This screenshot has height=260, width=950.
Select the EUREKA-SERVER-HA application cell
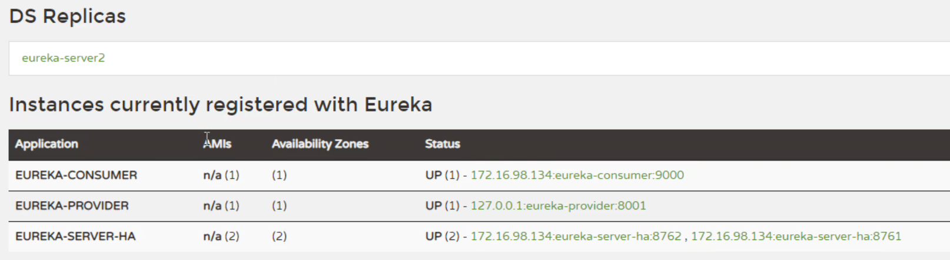[75, 236]
